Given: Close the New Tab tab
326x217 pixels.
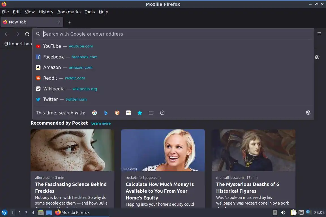Looking at the screenshot, I should click(59, 22).
